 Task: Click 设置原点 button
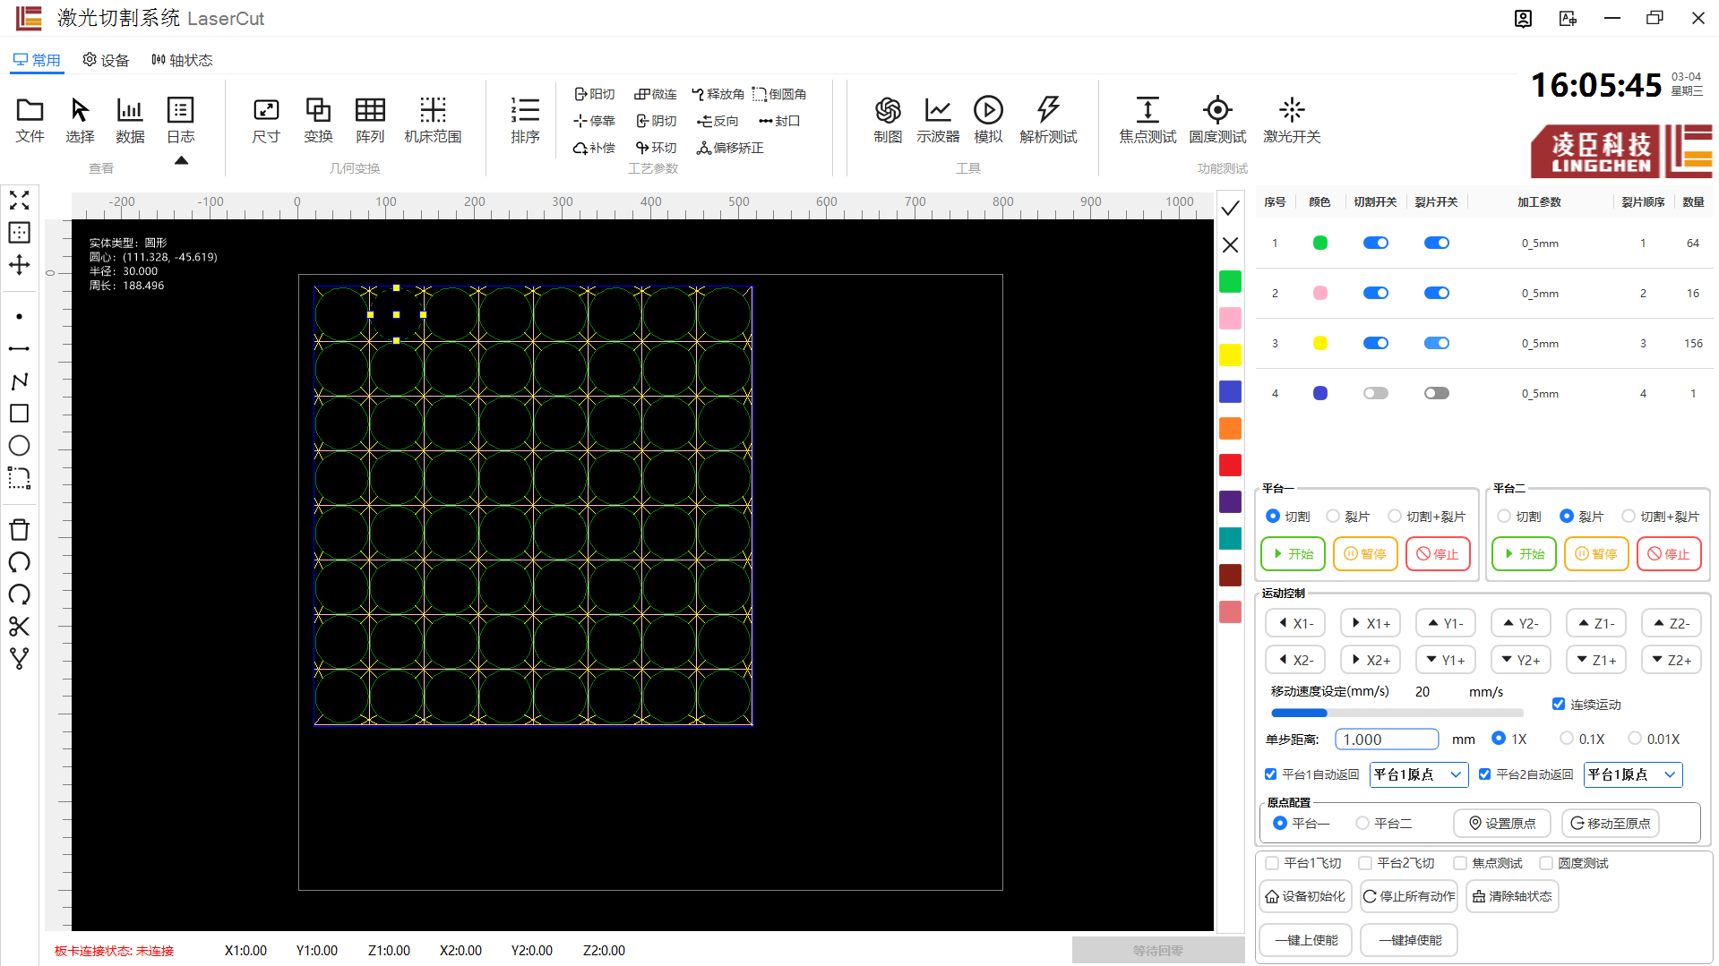1501,824
